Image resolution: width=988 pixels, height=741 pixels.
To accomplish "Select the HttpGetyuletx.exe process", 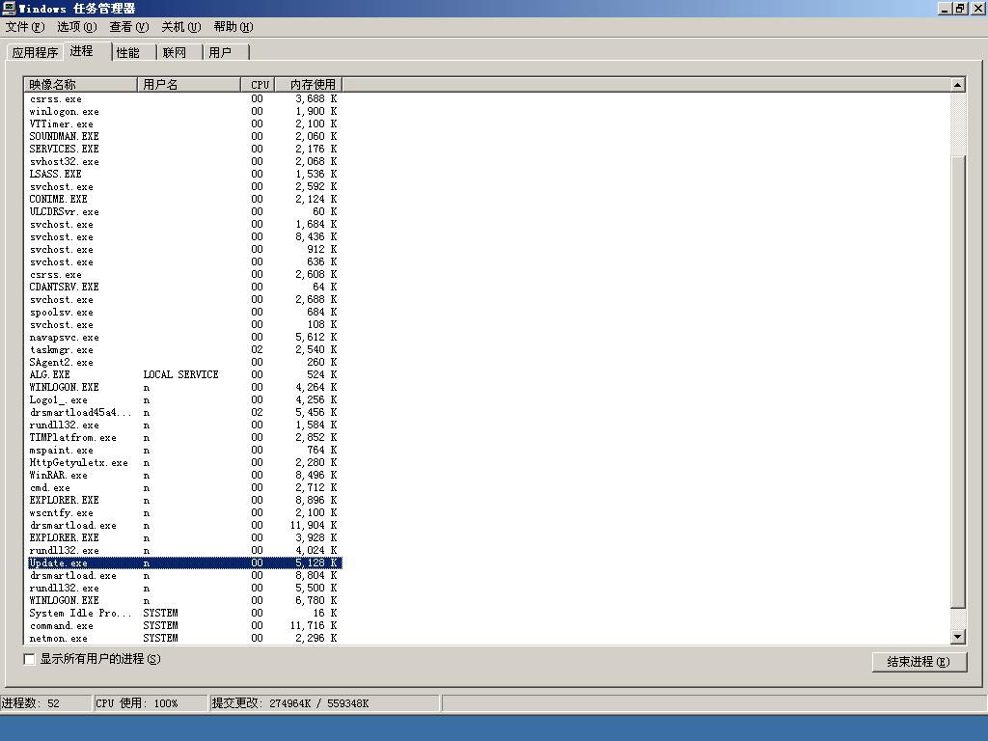I will tap(183, 462).
